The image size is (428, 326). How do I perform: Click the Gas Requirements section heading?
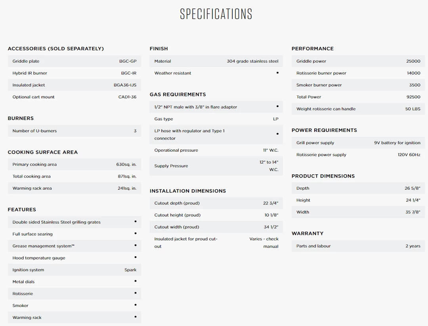[178, 95]
